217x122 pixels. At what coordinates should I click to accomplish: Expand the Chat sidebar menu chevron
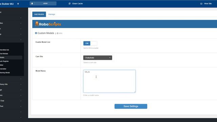(21, 101)
